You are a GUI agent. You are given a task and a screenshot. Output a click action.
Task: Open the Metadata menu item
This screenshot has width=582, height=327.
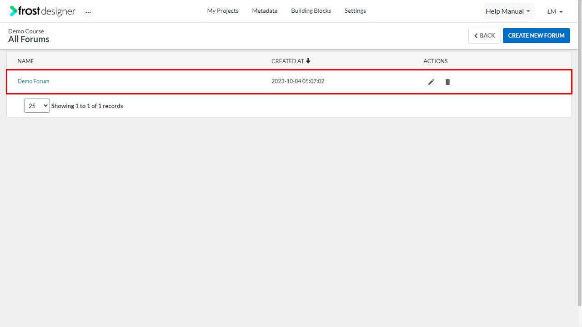click(265, 11)
